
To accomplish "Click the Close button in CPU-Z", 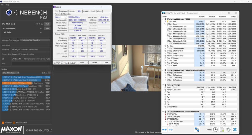I will [x=106, y=62].
